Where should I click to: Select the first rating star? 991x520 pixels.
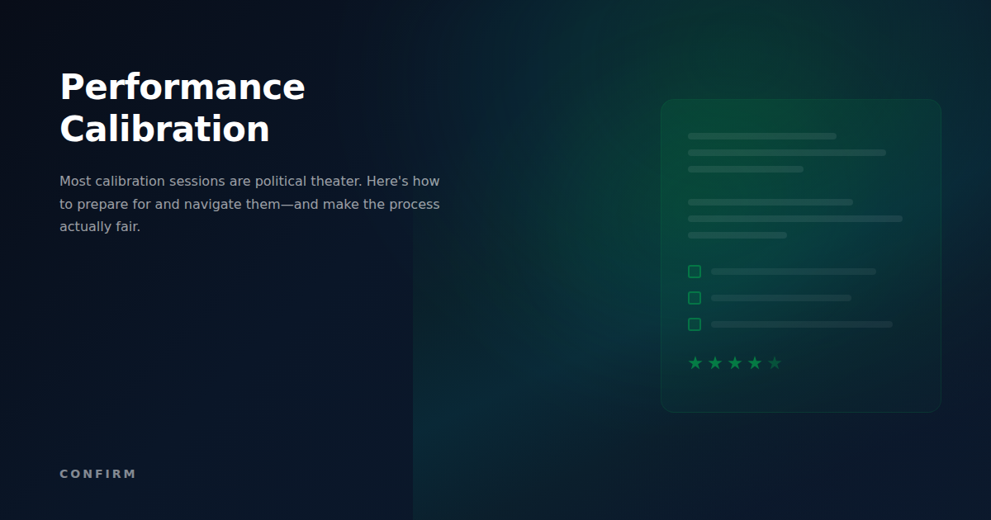[695, 362]
